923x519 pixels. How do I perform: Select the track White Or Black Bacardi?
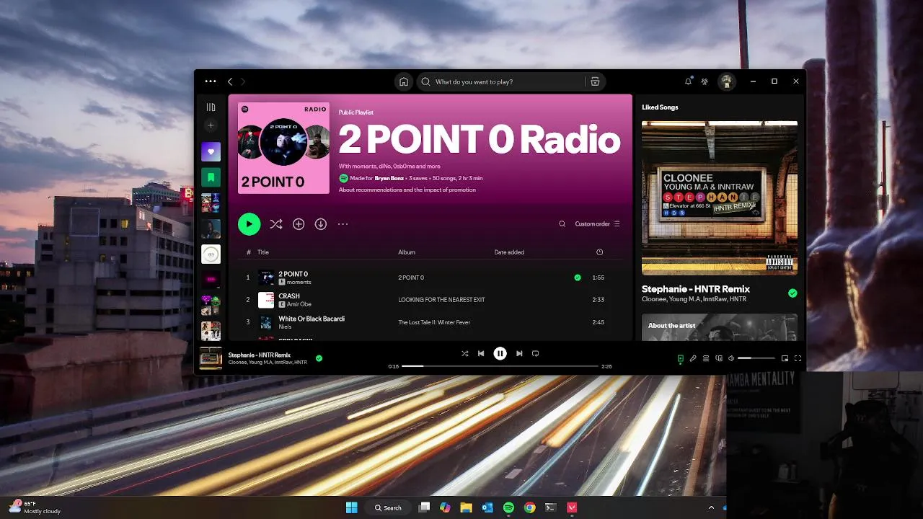pyautogui.click(x=430, y=322)
